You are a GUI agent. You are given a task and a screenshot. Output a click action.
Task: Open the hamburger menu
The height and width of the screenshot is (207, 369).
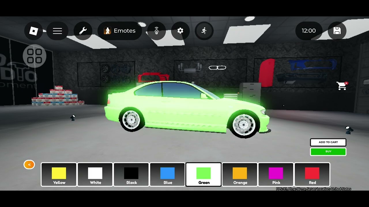(57, 31)
